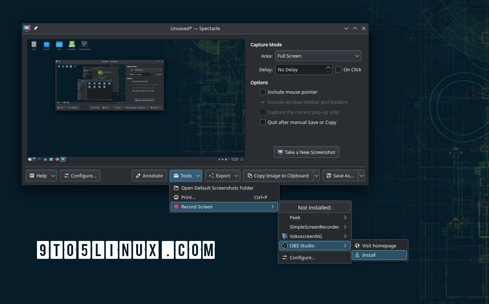Screen dimensions: 489x304
Task: Click the printer icon beside Print...
Action: pyautogui.click(x=176, y=197)
